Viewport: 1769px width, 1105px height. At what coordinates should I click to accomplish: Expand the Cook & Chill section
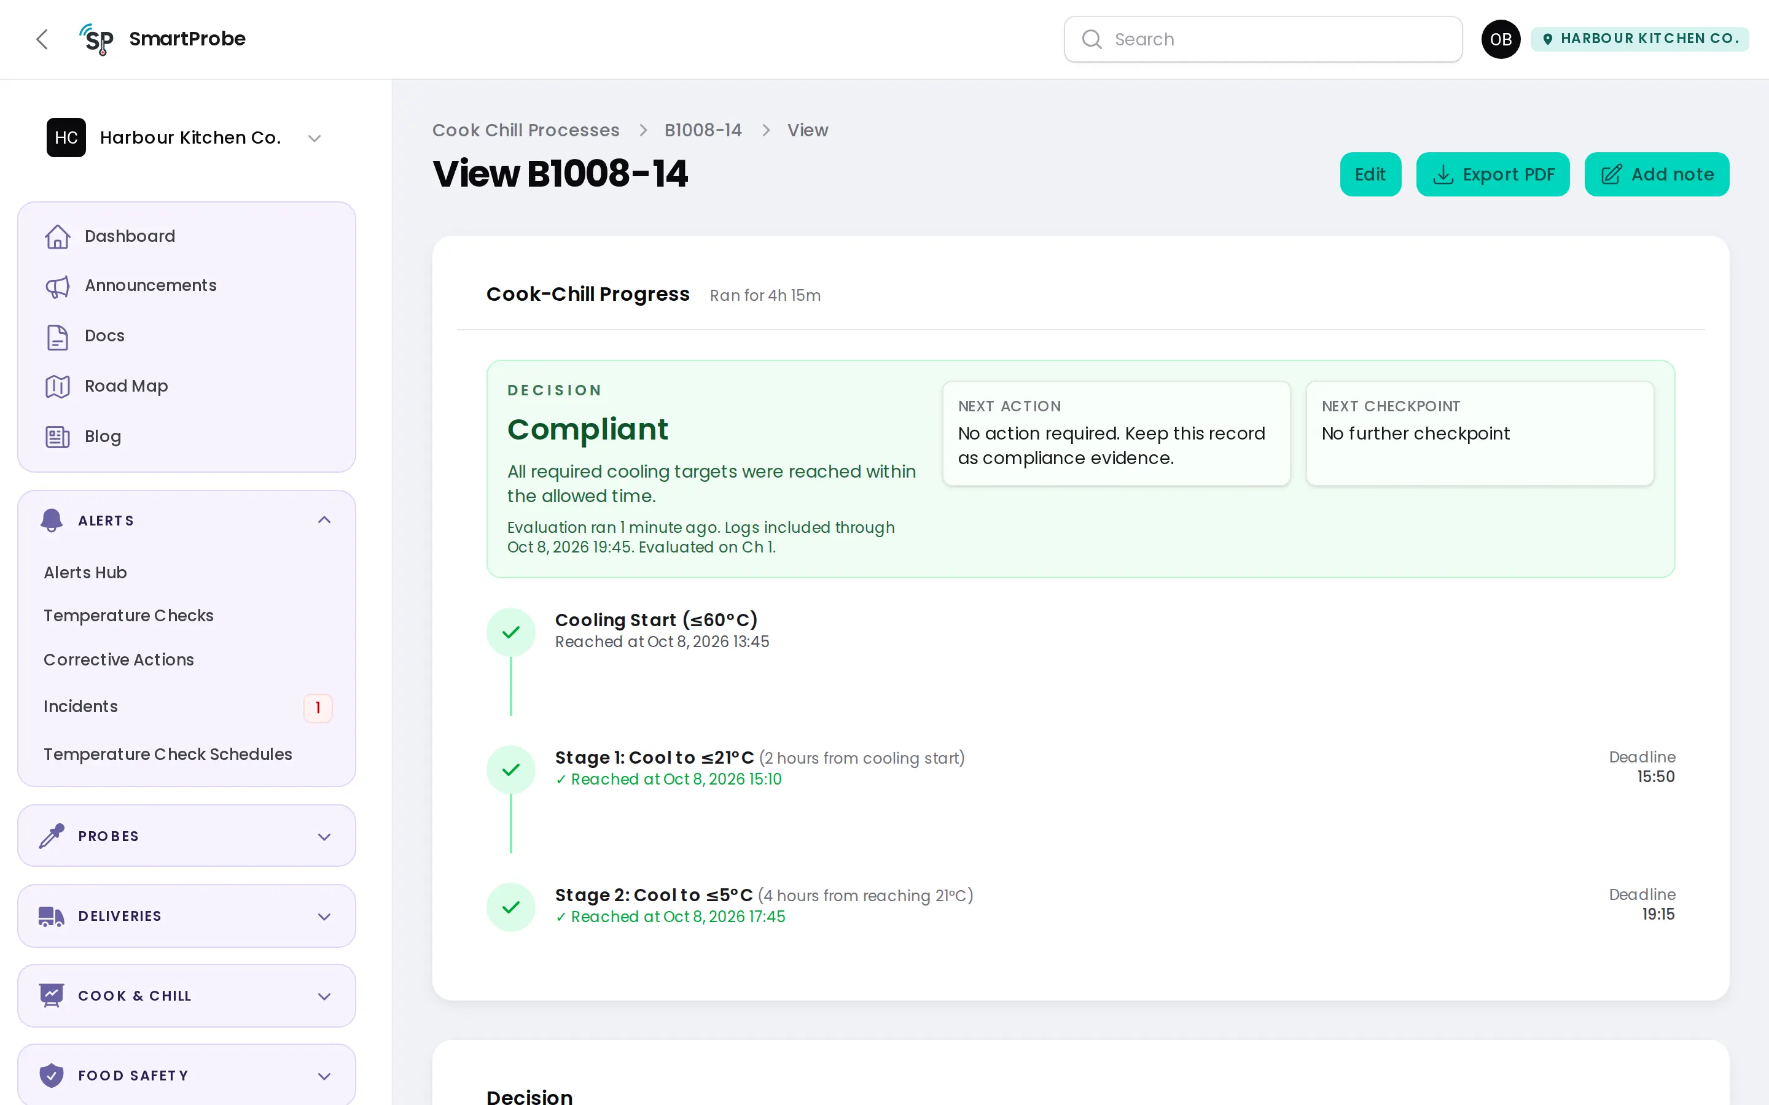pyautogui.click(x=186, y=995)
